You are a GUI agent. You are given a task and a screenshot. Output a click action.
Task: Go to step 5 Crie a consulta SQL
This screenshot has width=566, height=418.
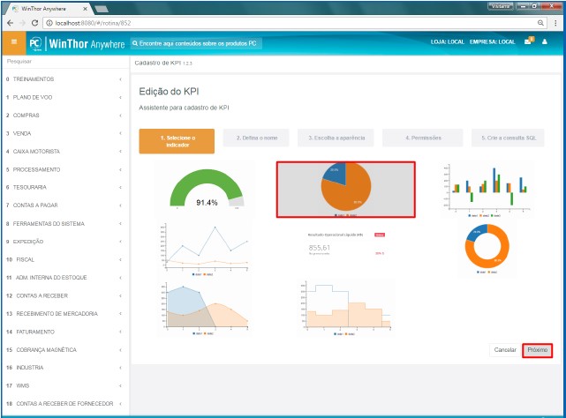pos(508,138)
